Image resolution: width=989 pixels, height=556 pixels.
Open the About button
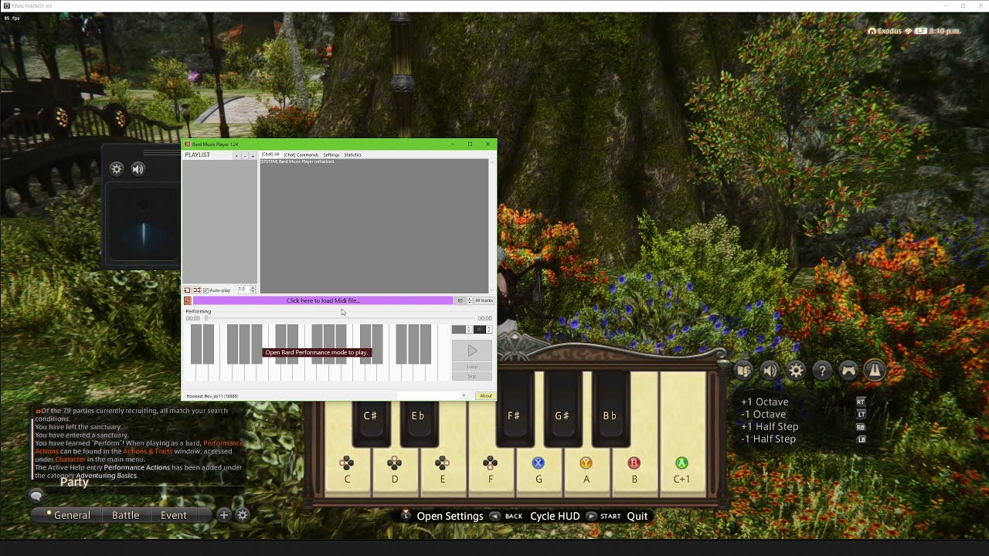486,396
